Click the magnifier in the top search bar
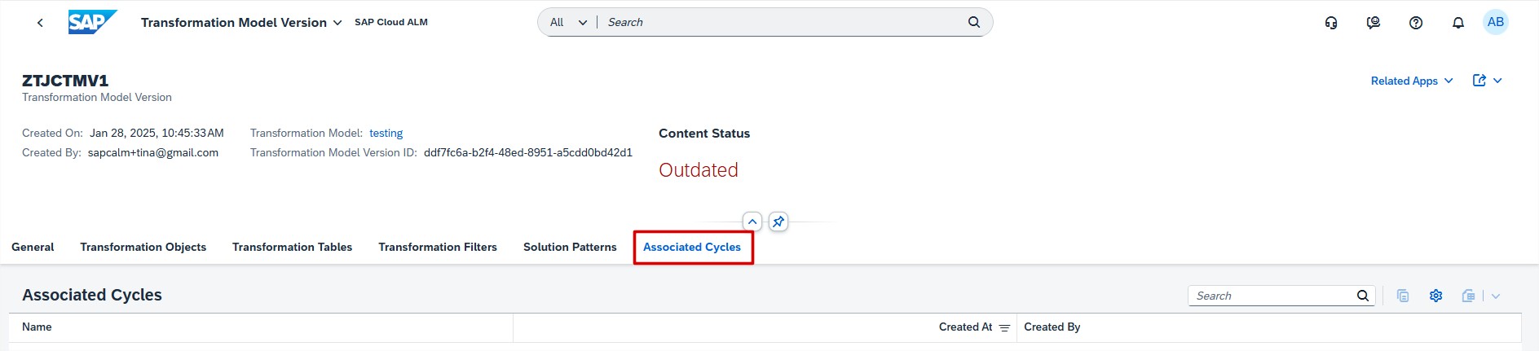1539x351 pixels. [974, 22]
